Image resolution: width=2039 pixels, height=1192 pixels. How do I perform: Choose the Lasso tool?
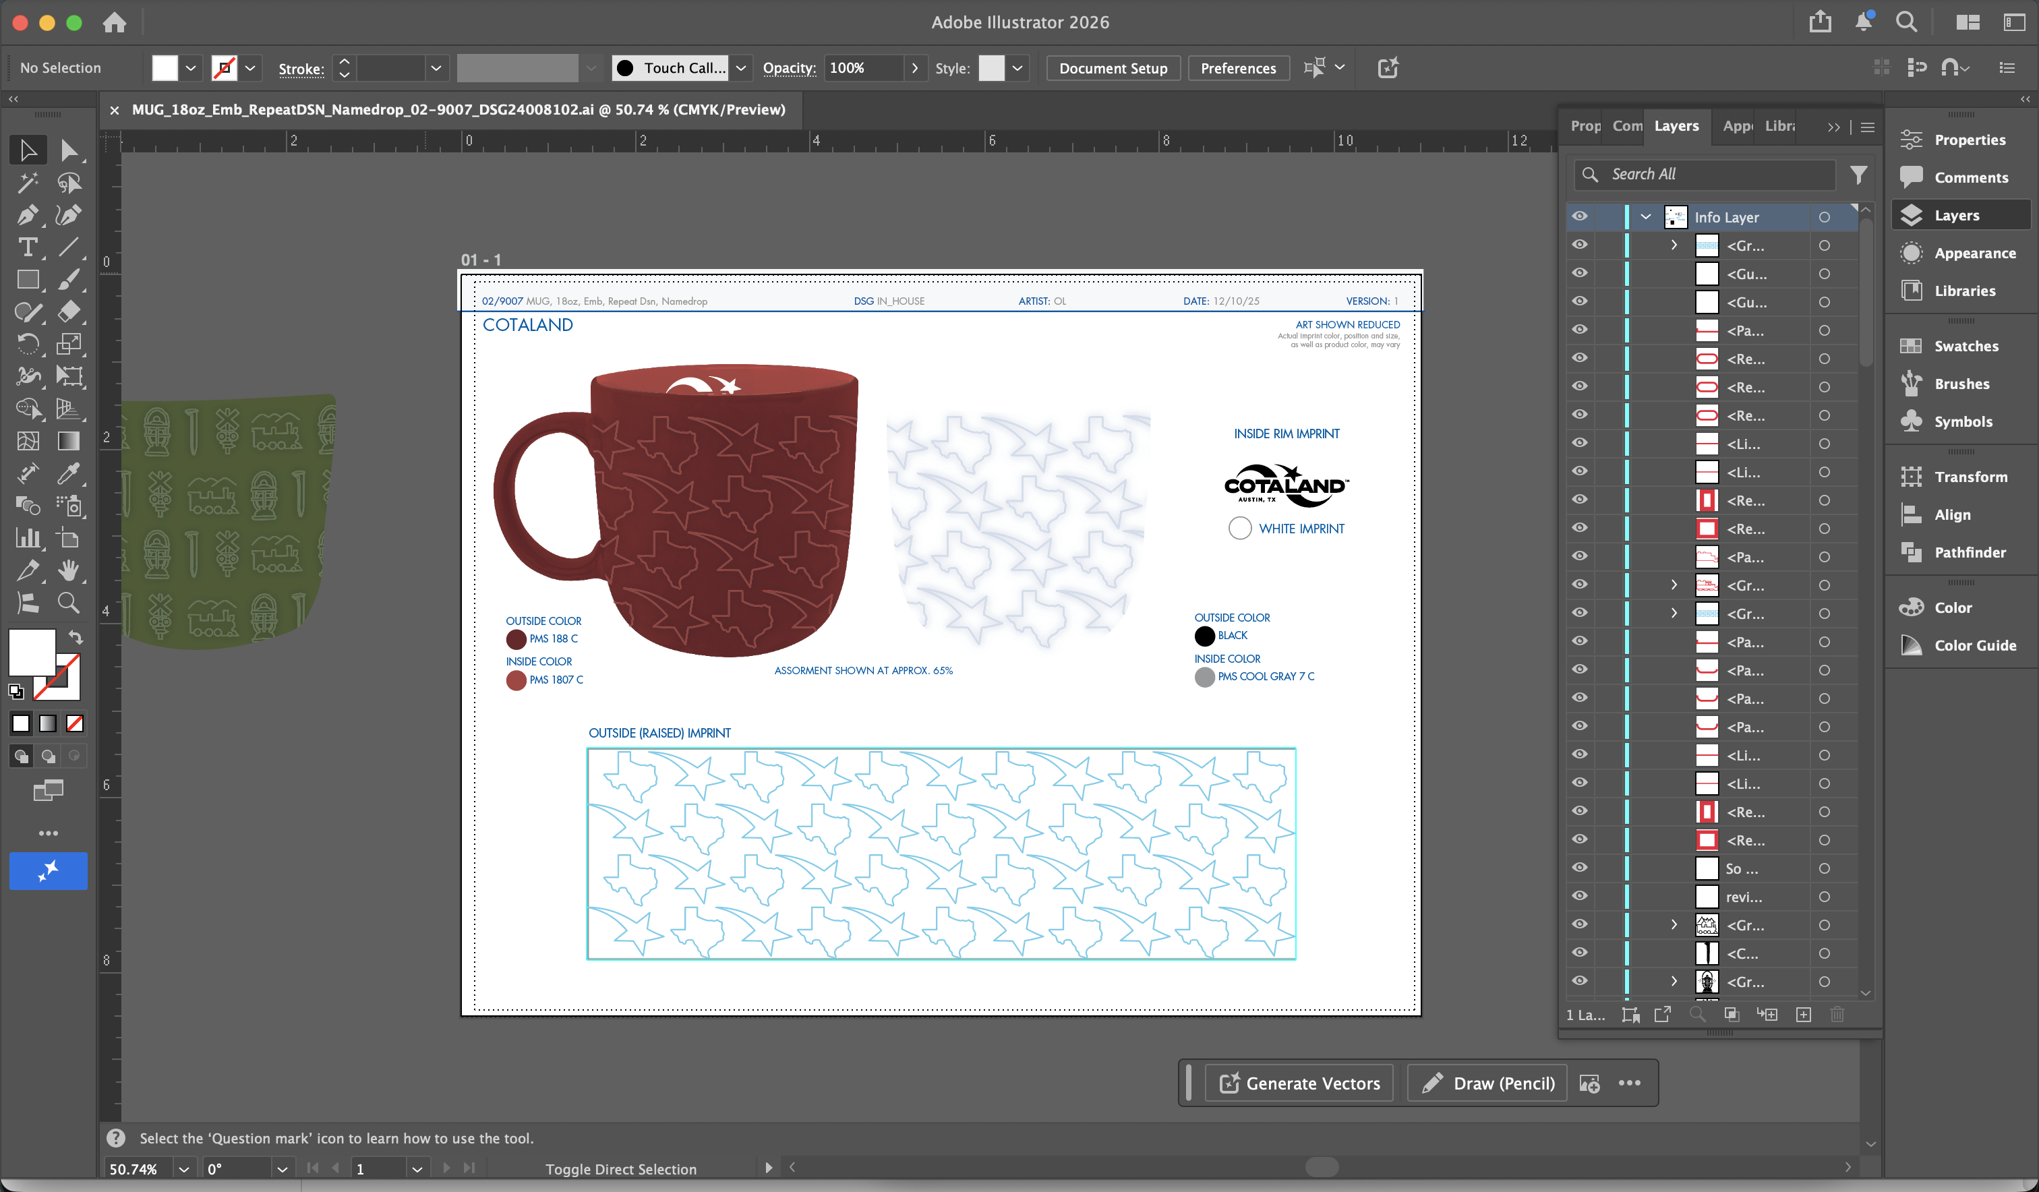[69, 183]
